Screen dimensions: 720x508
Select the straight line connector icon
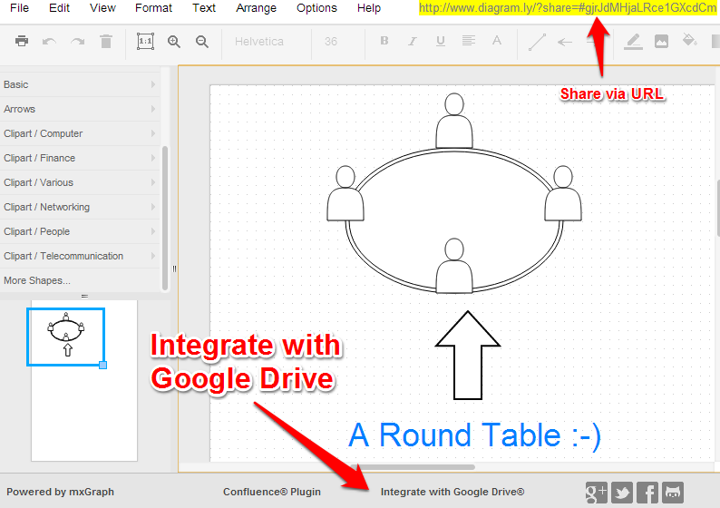(537, 42)
